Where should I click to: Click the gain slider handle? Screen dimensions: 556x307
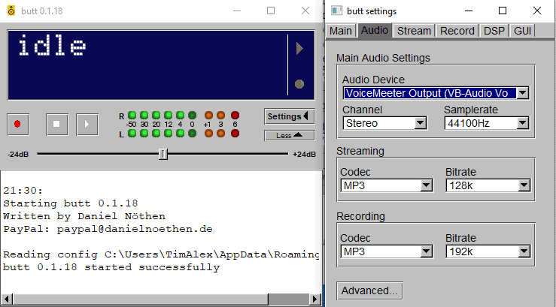click(163, 154)
